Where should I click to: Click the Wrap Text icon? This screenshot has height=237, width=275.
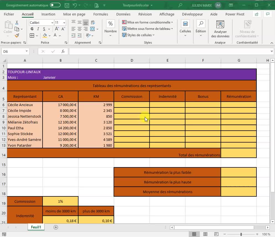tap(93, 23)
